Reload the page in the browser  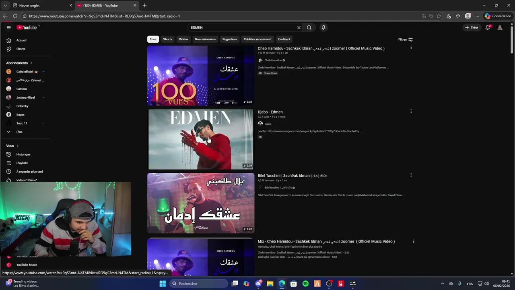pyautogui.click(x=15, y=16)
